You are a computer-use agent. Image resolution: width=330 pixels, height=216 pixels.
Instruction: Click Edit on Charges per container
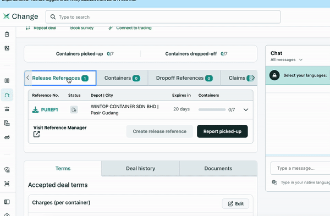[235, 203]
